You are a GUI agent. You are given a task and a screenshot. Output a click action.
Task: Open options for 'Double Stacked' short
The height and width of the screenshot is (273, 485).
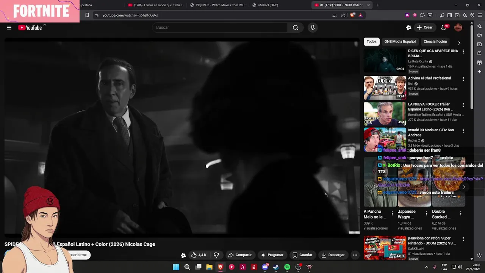click(461, 213)
